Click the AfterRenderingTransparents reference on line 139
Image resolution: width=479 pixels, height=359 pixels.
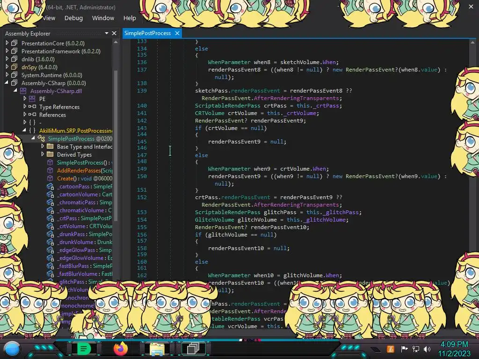tap(296, 98)
